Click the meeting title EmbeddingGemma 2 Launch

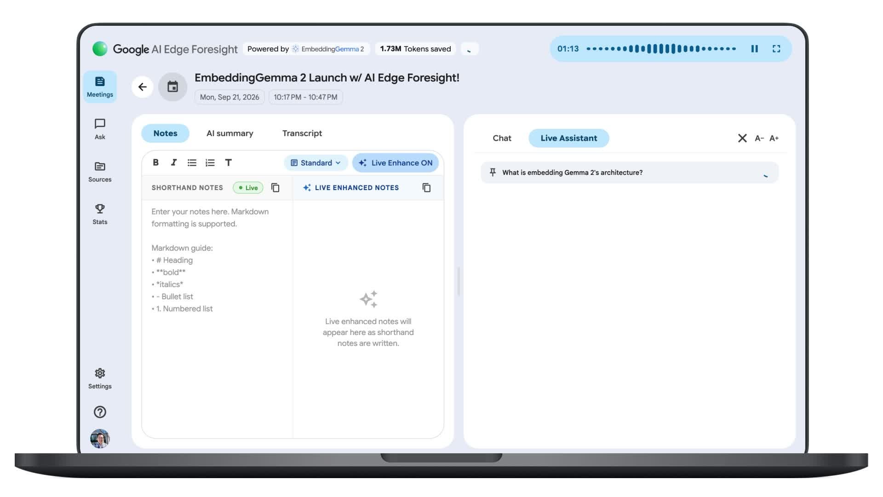[x=327, y=78]
